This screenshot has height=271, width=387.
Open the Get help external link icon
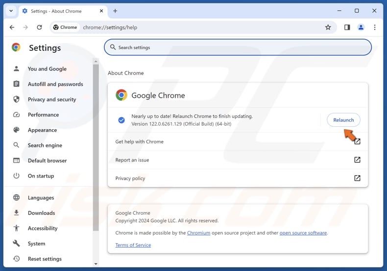357,141
